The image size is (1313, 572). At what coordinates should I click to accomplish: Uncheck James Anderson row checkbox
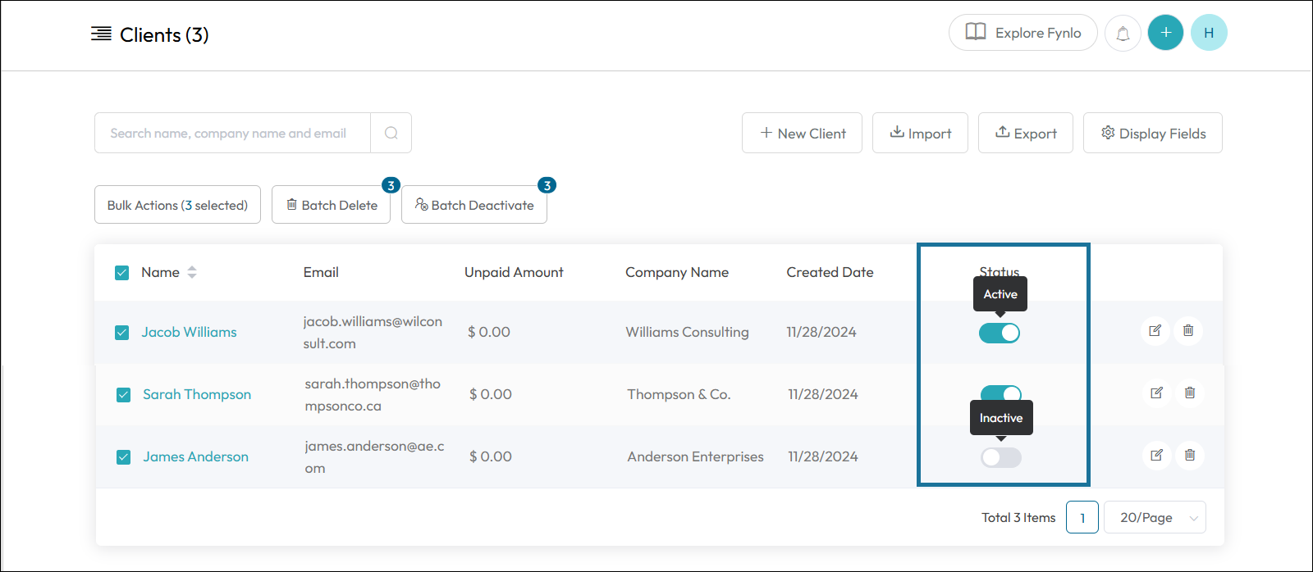coord(124,457)
